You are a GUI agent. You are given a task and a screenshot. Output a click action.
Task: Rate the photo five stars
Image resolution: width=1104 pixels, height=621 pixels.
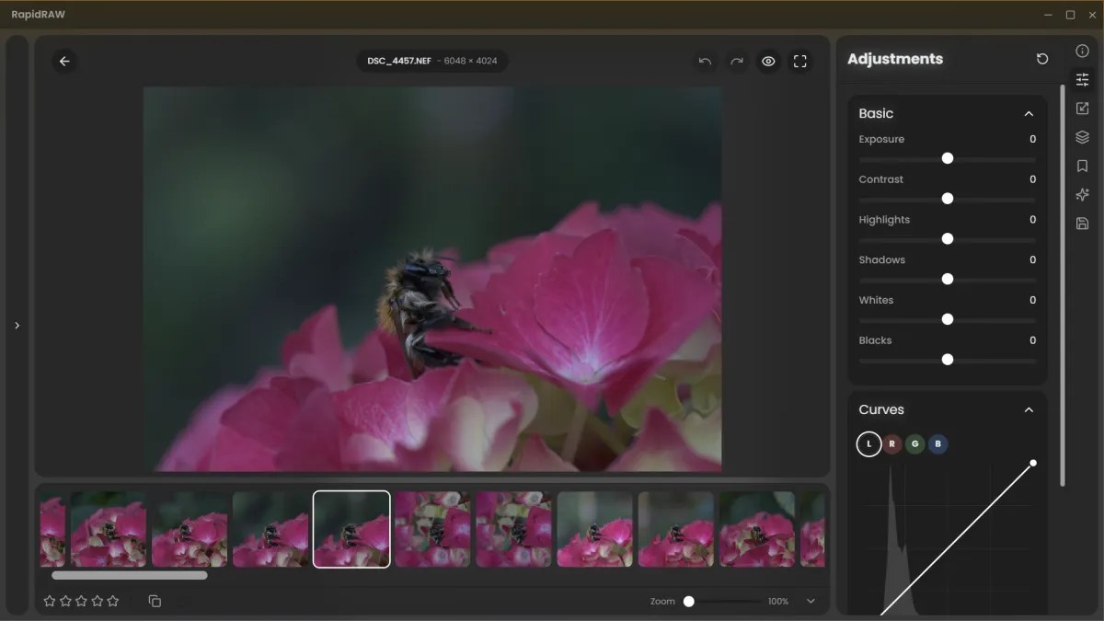113,601
